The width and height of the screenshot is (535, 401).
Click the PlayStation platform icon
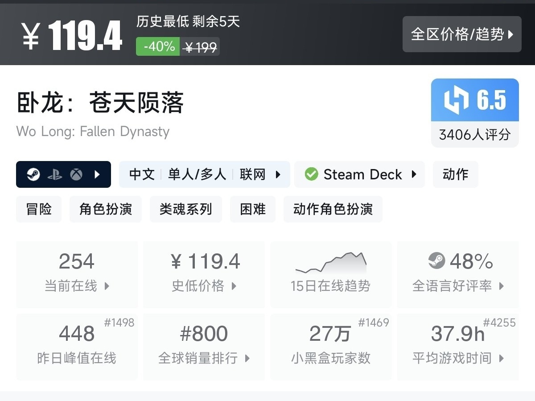tap(55, 174)
